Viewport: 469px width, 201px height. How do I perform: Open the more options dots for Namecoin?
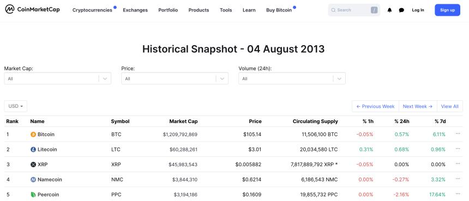coord(458,179)
